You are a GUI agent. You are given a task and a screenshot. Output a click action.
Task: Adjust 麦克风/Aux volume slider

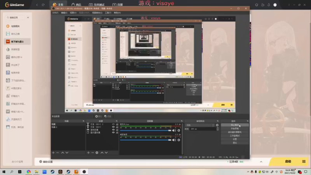click(x=145, y=130)
